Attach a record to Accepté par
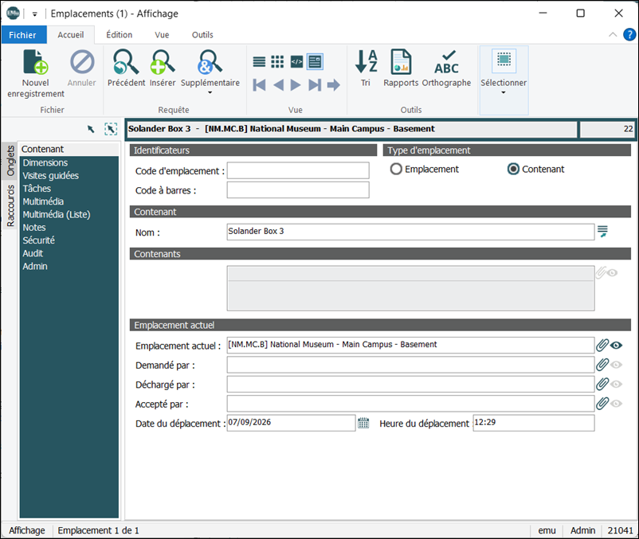 (x=602, y=404)
